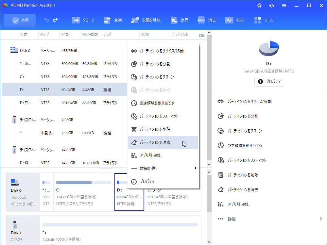
Task: Click delete partition trash icon in right panel
Action: (x=220, y=175)
